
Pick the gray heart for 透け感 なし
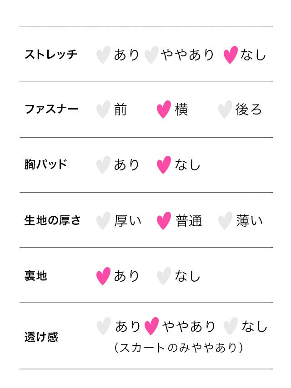coord(231,326)
